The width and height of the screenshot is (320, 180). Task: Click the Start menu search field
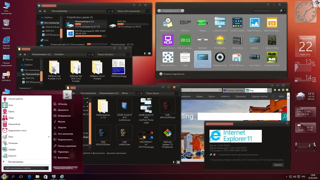(26, 168)
